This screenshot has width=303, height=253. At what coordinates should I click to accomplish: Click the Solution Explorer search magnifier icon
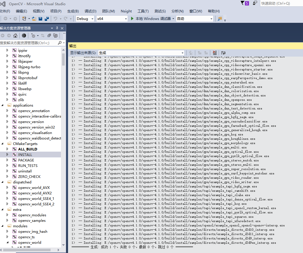pyautogui.click(x=60, y=43)
